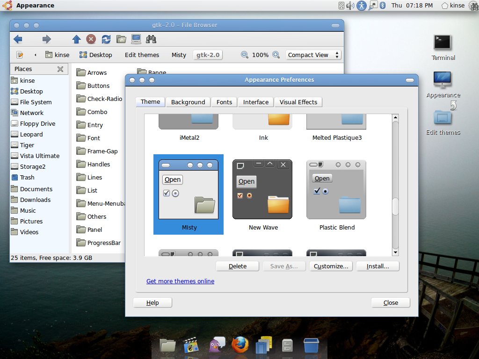Open folder icon in dock
This screenshot has height=359, width=479.
(168, 345)
